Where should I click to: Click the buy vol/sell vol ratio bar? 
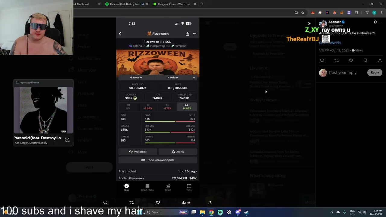tap(170, 132)
